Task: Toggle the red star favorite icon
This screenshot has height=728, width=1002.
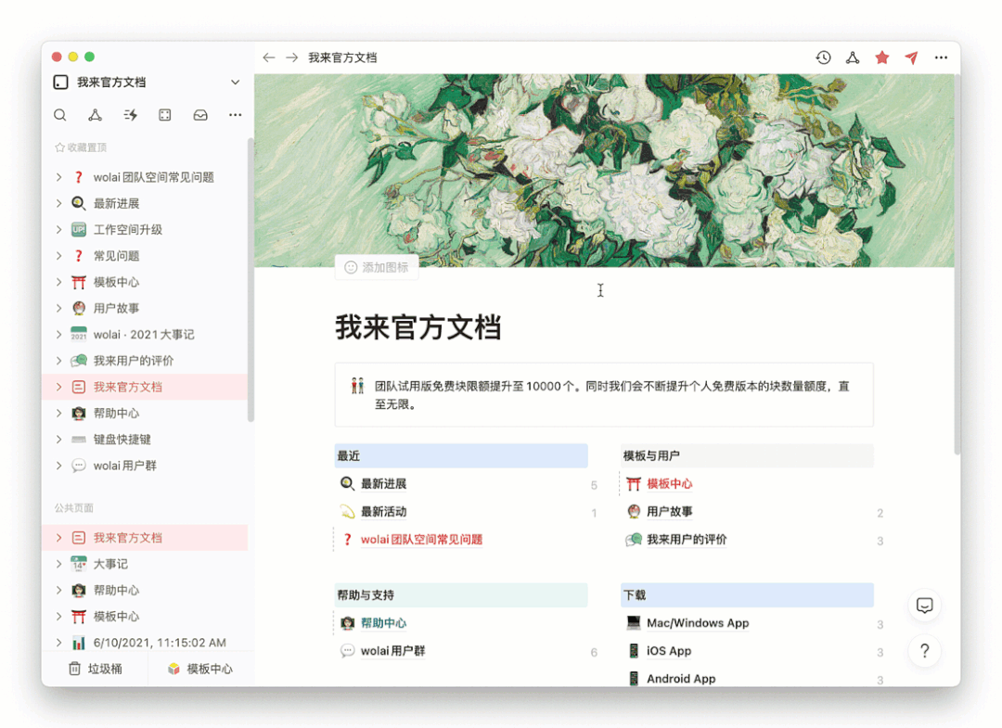Action: point(882,57)
